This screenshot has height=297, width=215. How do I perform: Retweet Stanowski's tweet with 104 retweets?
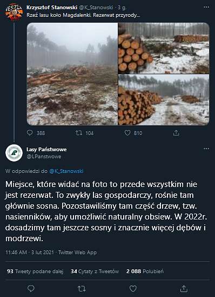(79, 133)
